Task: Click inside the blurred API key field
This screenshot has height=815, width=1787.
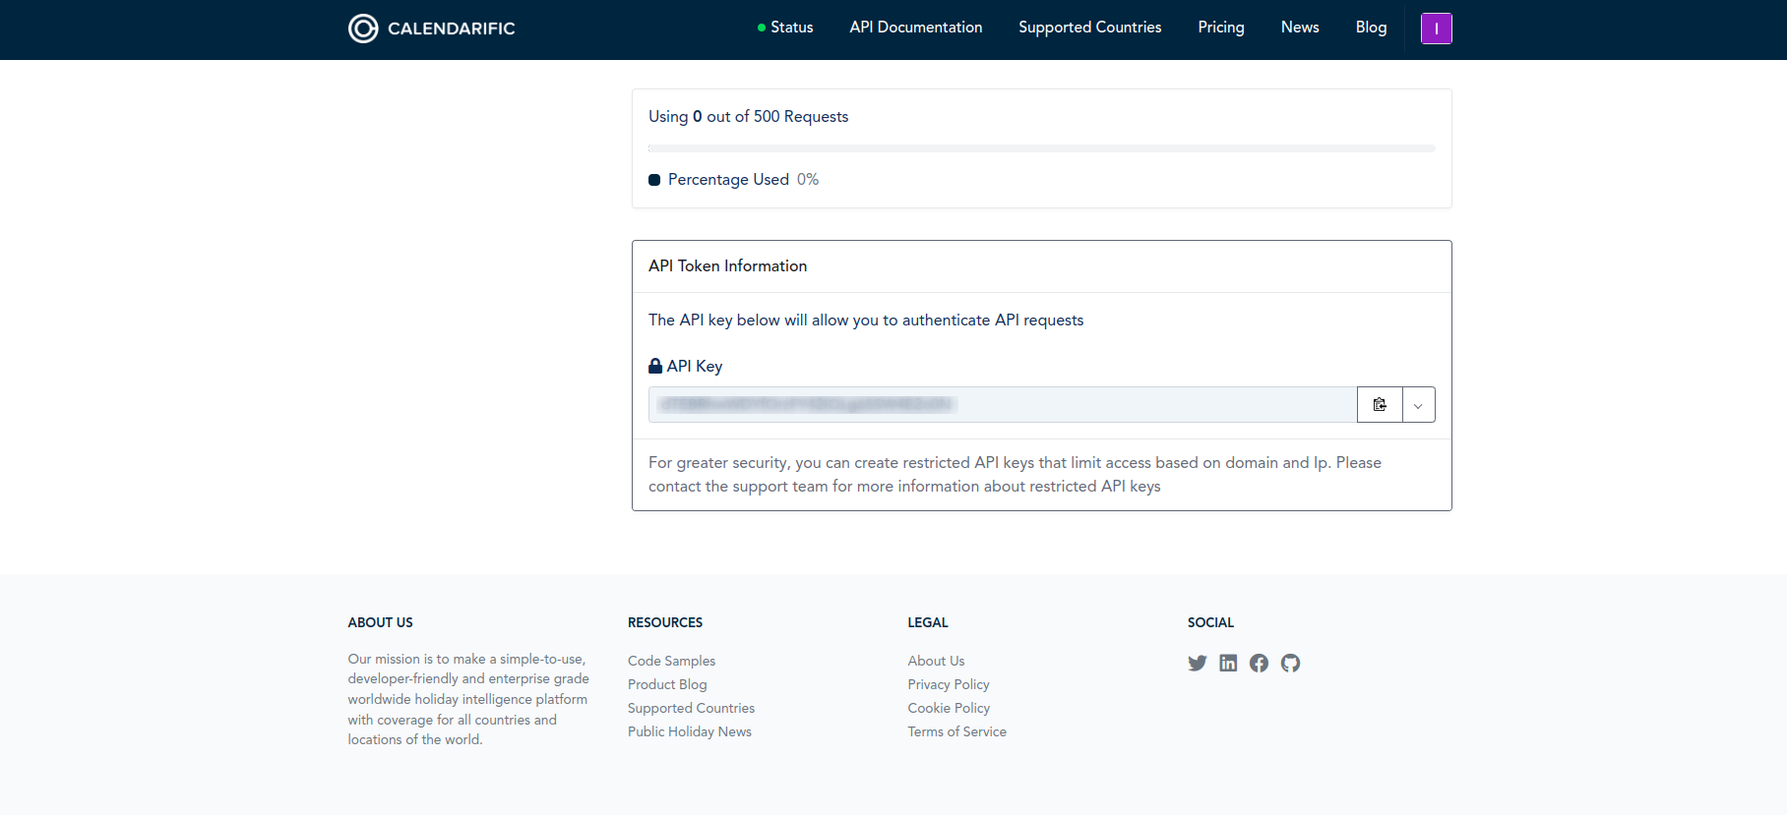Action: (1002, 404)
